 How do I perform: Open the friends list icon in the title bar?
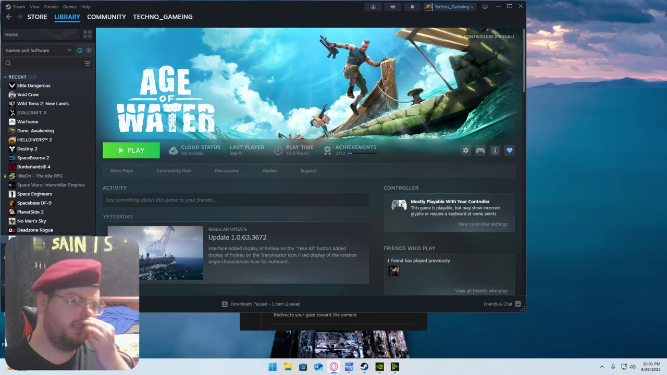point(373,7)
